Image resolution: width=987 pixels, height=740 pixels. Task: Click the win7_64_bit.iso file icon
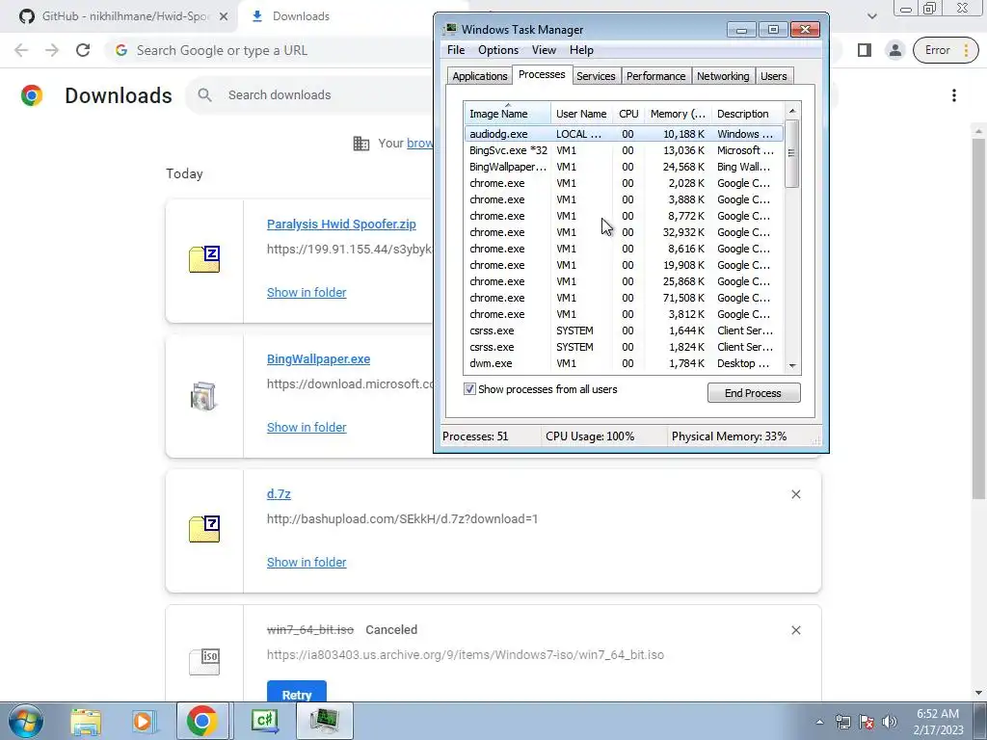tap(204, 661)
